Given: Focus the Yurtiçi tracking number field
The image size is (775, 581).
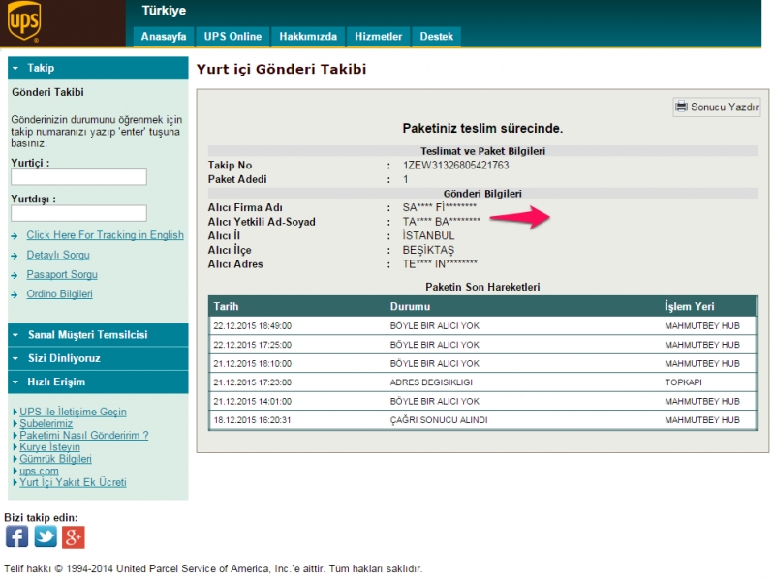Looking at the screenshot, I should coord(78,177).
